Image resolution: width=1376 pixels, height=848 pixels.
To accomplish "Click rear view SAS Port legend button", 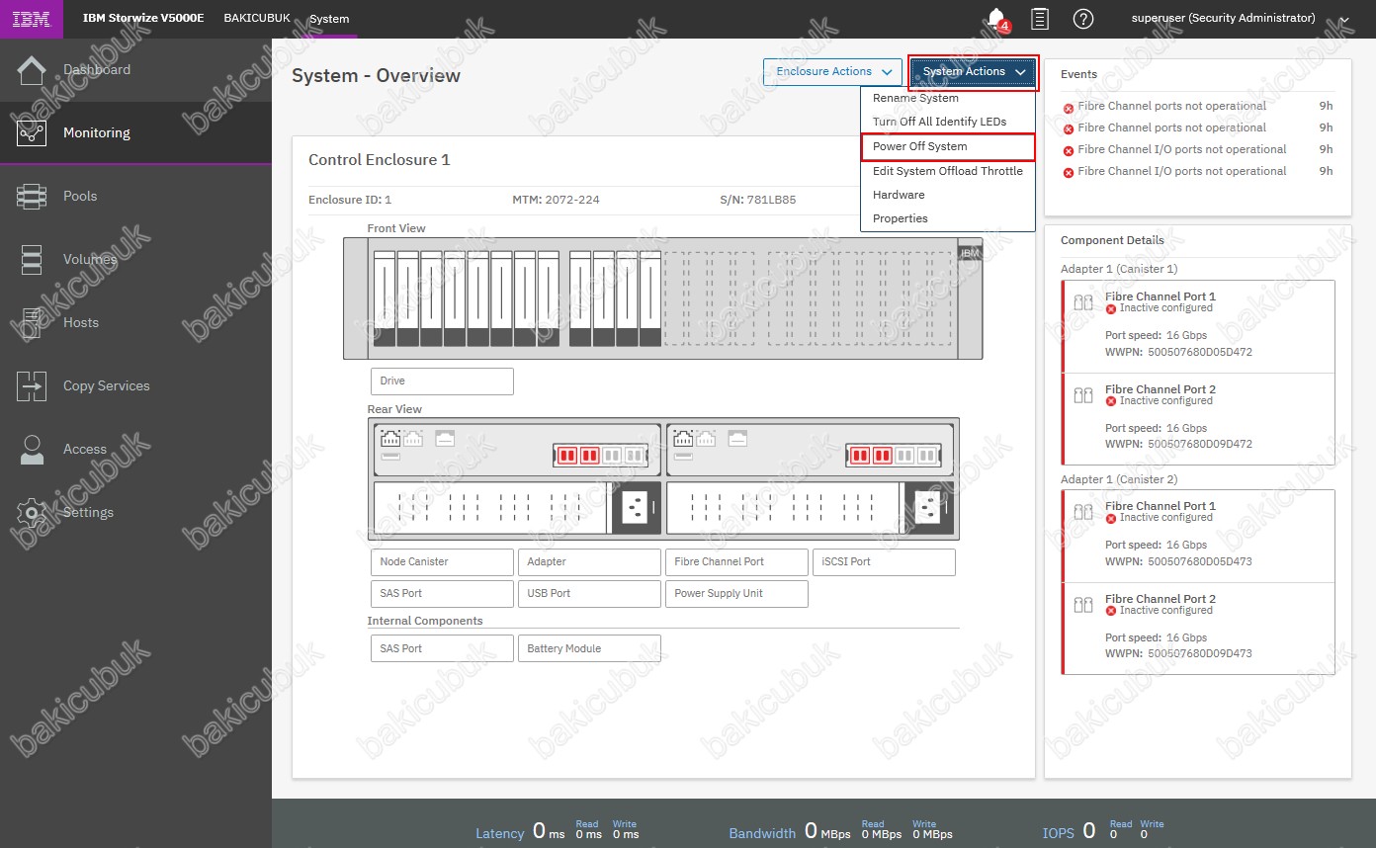I will click(x=442, y=593).
